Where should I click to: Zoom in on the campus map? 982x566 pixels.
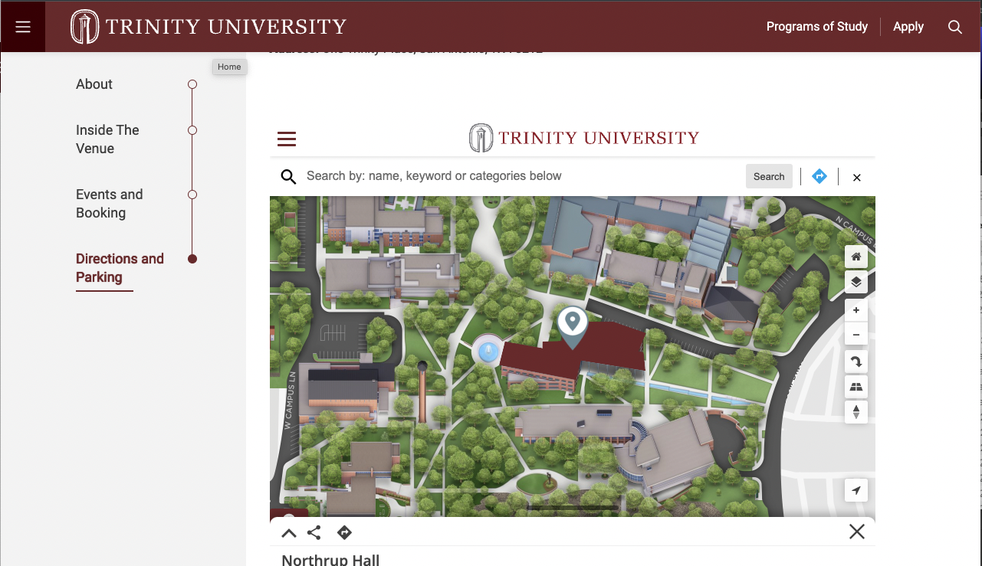pos(856,310)
